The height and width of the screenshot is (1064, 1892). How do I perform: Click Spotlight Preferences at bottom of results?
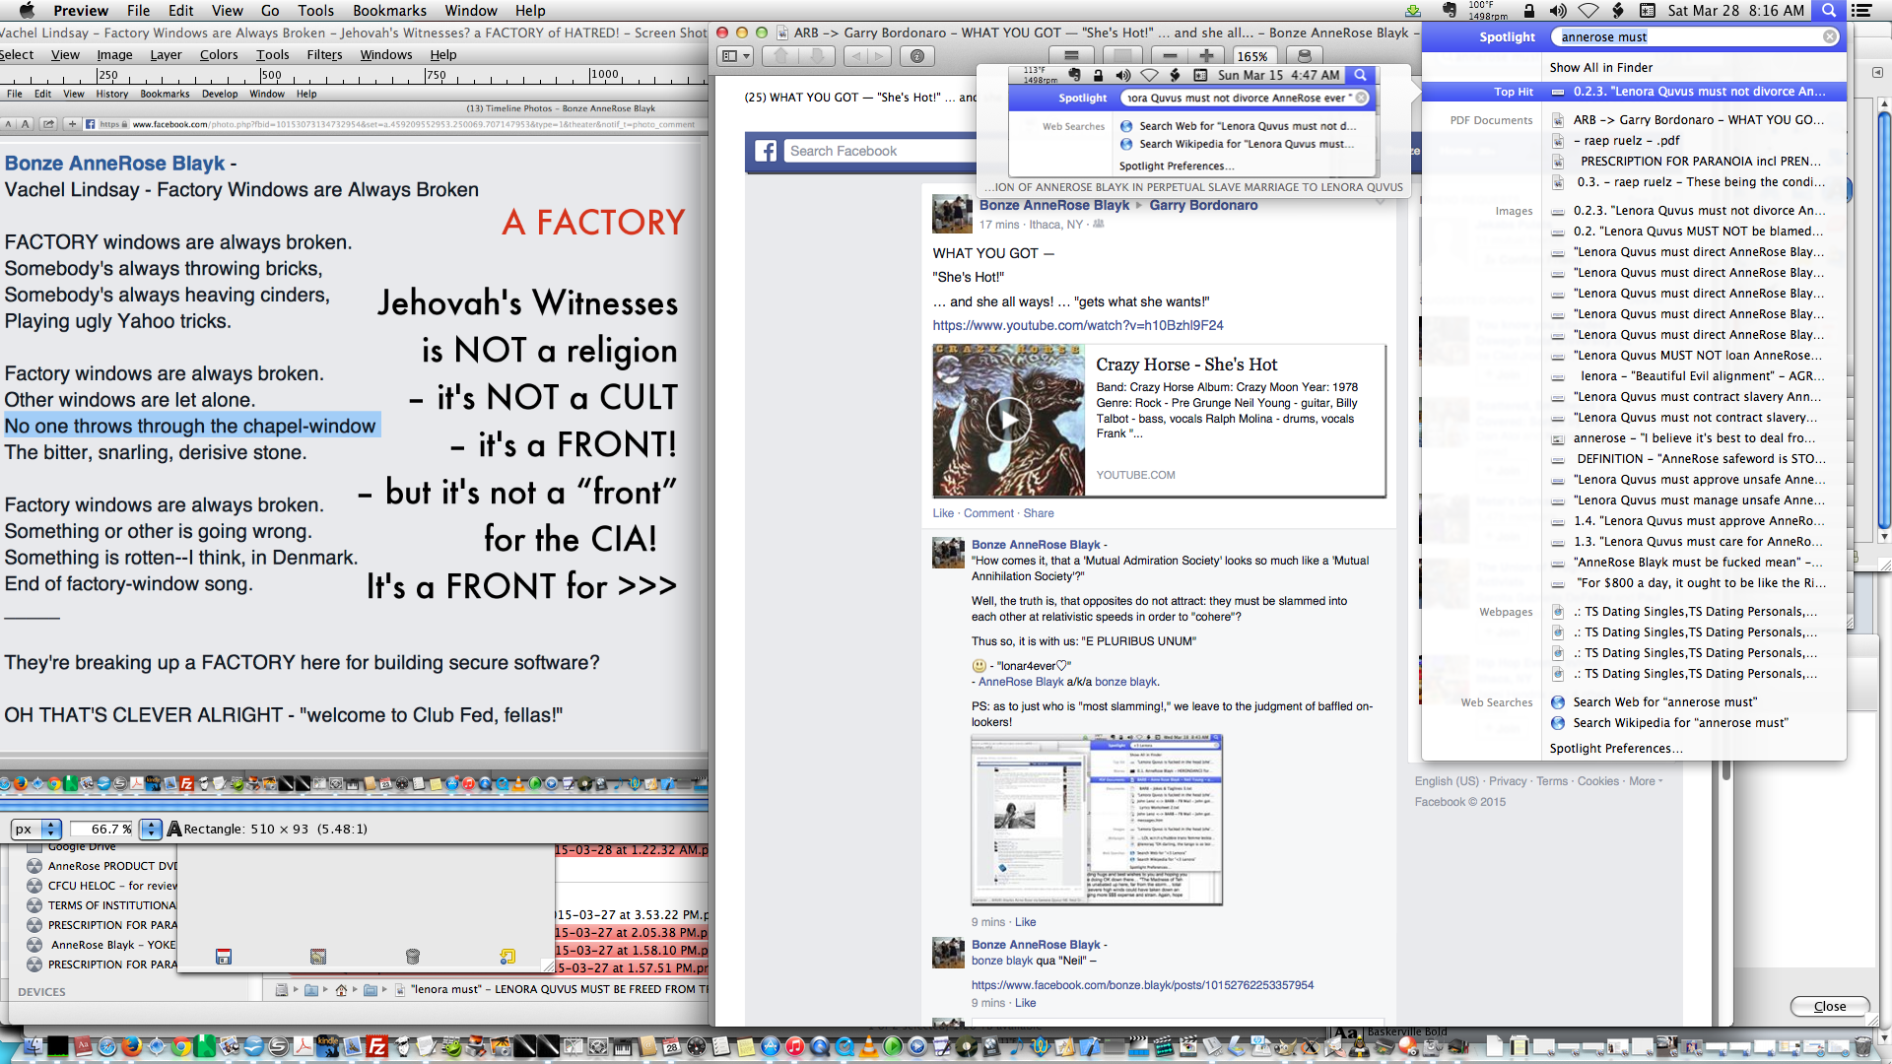point(1615,749)
